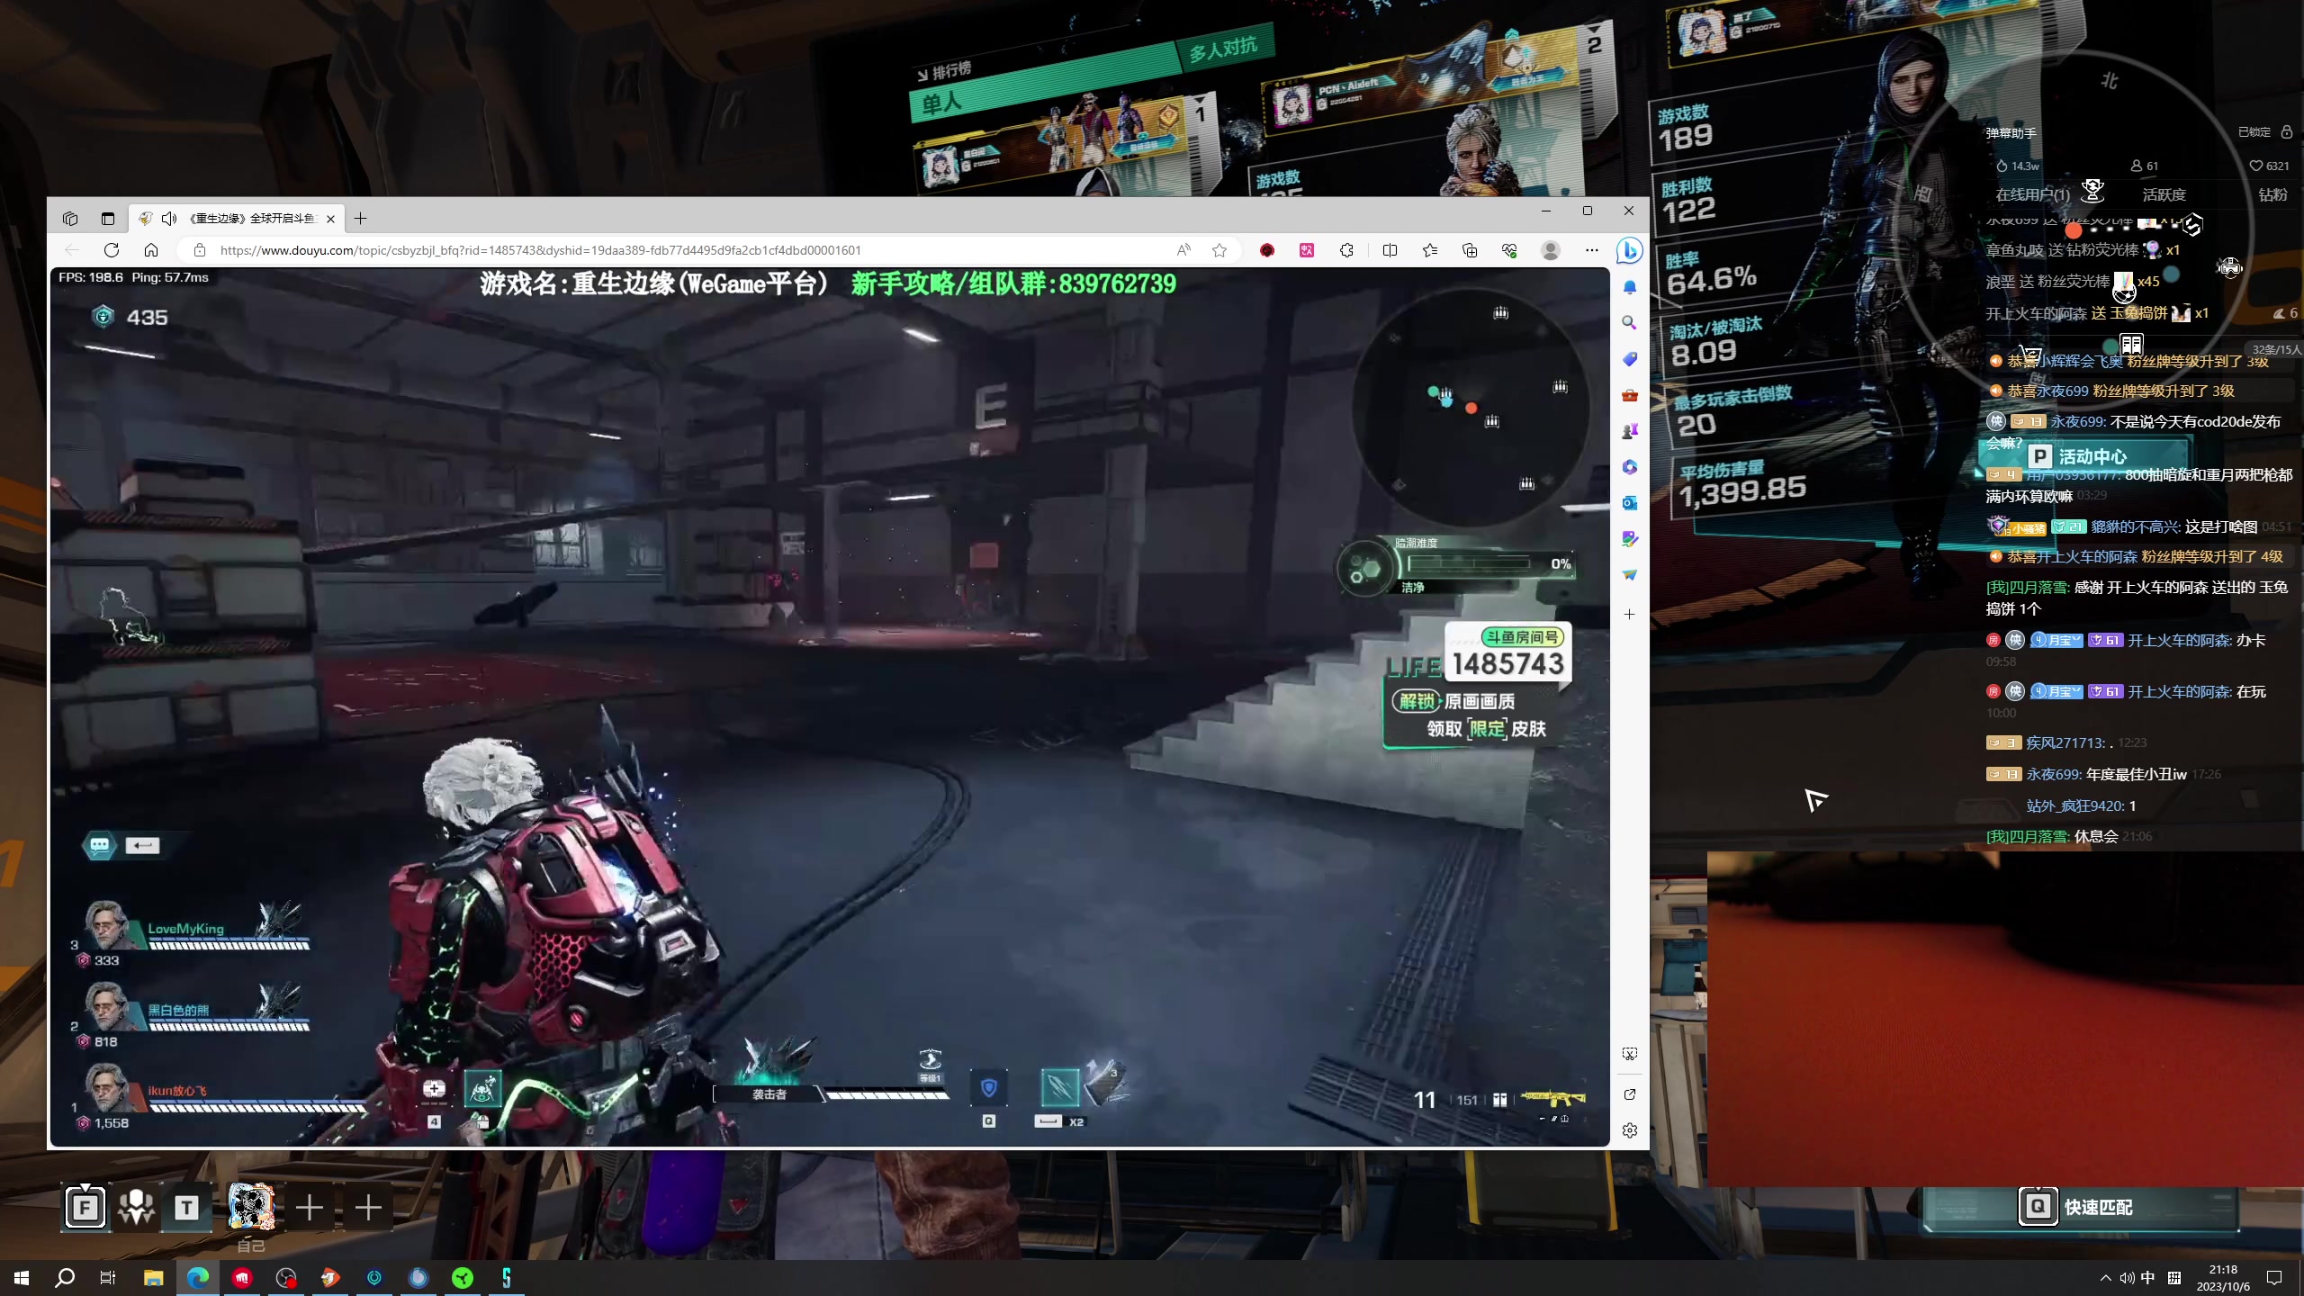Click the 32条/15人 new messages badge
Screen dimensions: 2304x1296
tap(2274, 349)
